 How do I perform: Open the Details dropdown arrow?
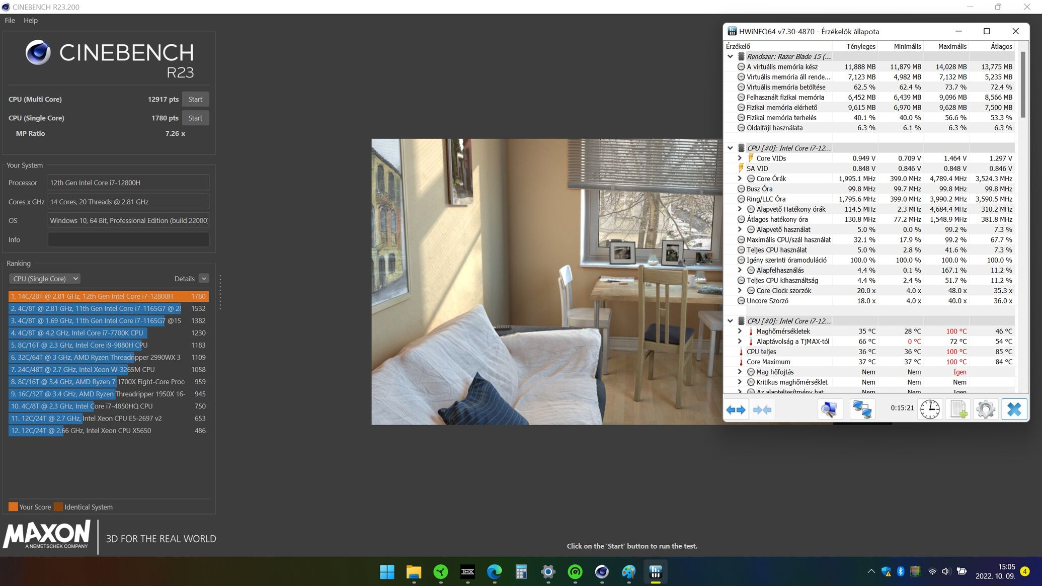[204, 279]
